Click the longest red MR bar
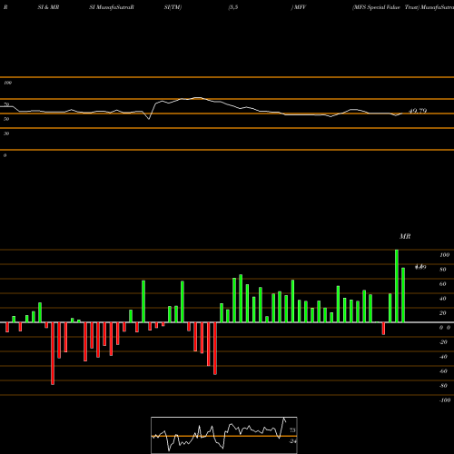This screenshot has width=454, height=454. pyautogui.click(x=53, y=353)
